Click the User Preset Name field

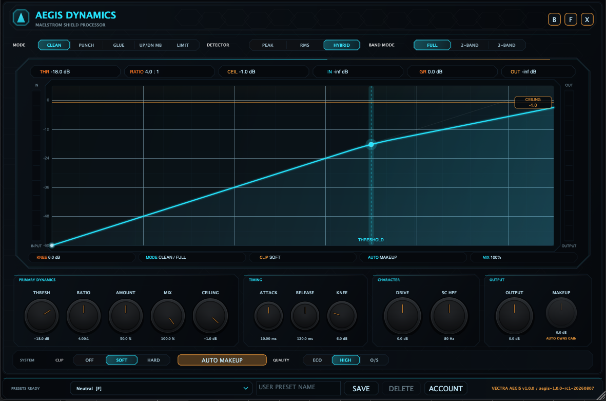(x=298, y=388)
